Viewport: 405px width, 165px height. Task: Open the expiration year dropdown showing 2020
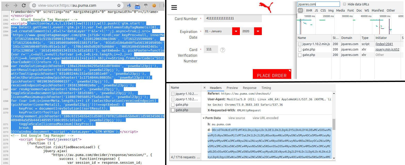(x=252, y=31)
